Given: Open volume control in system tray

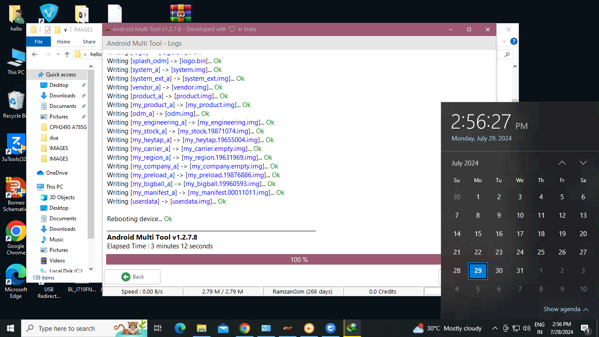Looking at the screenshot, I should [526, 328].
